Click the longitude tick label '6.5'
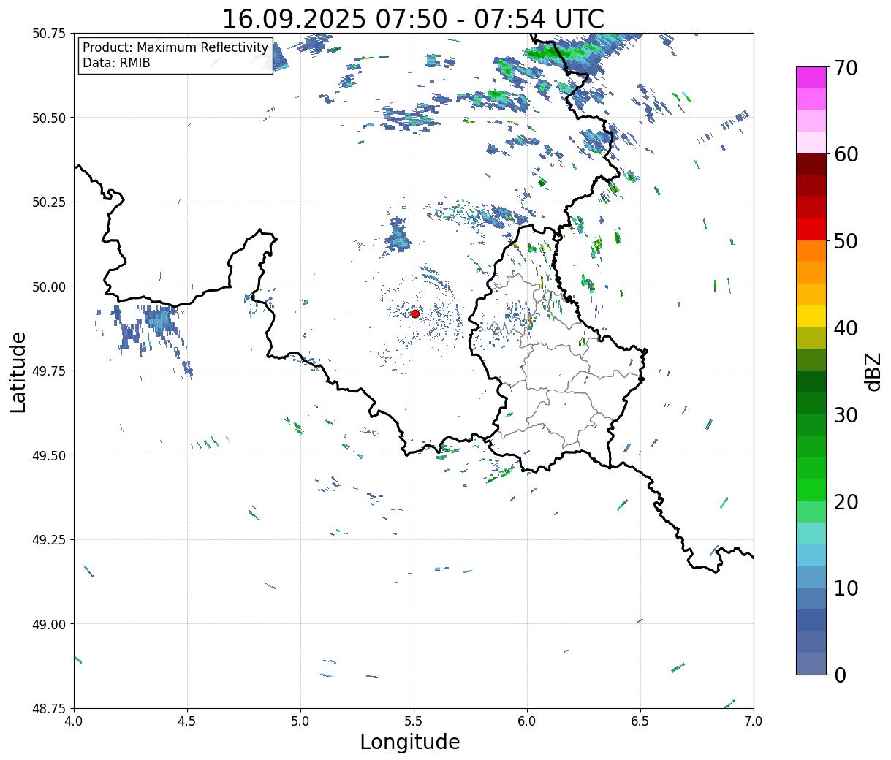 coord(640,721)
